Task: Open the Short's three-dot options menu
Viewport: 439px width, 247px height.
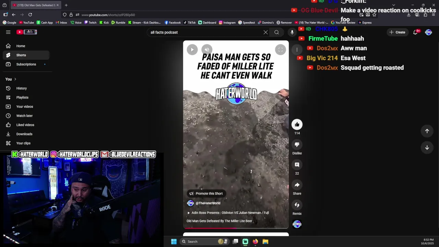Action: pyautogui.click(x=297, y=49)
